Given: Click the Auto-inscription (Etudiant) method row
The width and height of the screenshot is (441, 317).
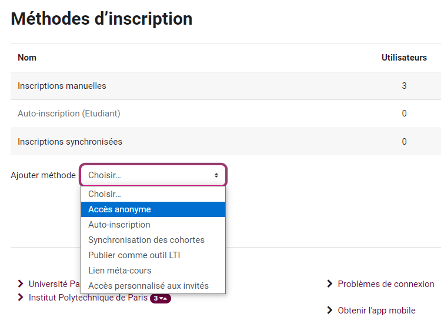Looking at the screenshot, I should click(x=69, y=114).
